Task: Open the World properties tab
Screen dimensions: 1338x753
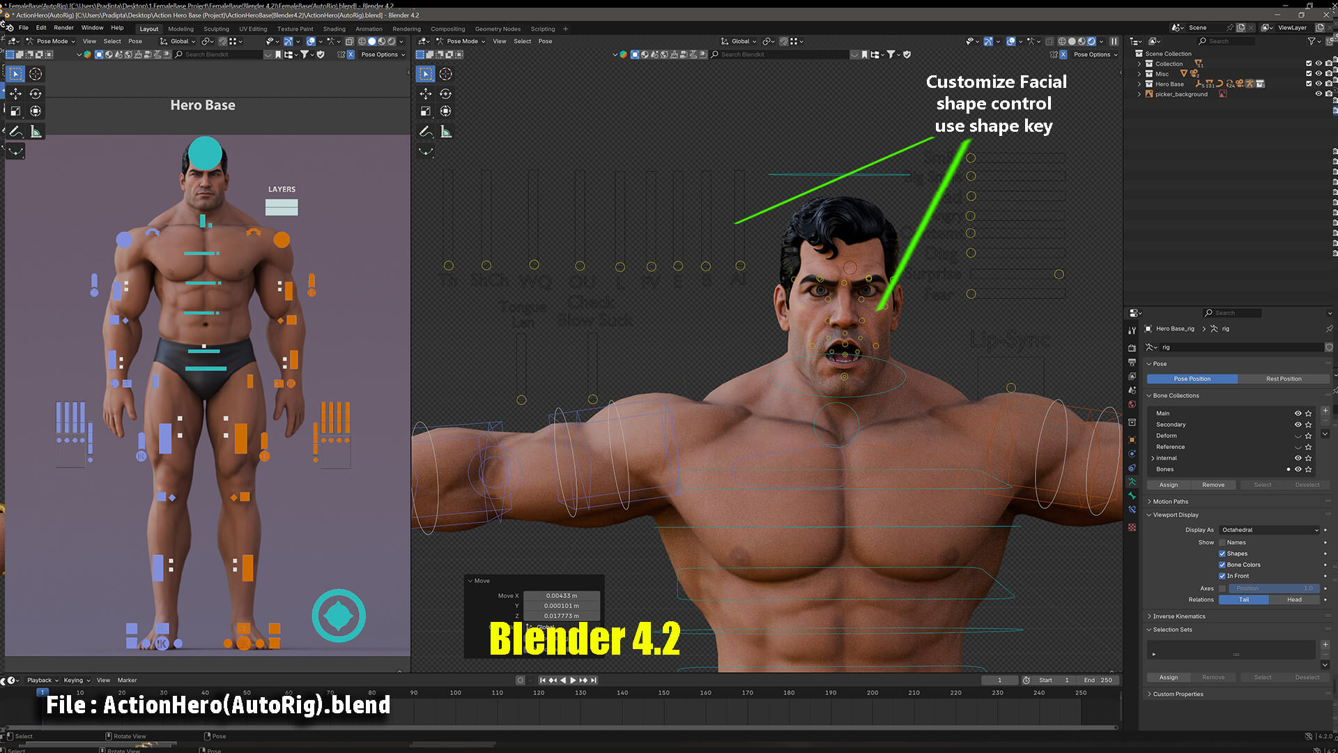Action: tap(1132, 404)
